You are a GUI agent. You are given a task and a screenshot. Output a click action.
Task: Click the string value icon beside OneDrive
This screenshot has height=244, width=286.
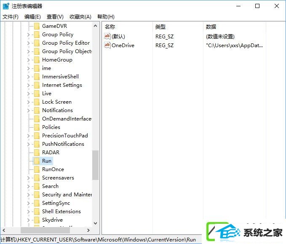[107, 45]
